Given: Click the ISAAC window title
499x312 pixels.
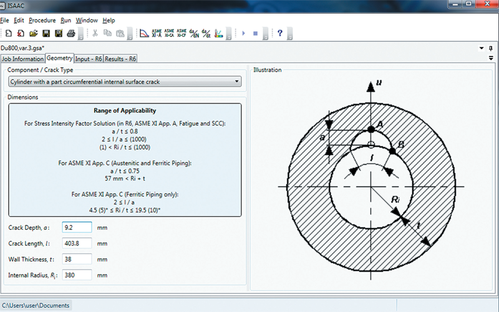Looking at the screenshot, I should pyautogui.click(x=16, y=6).
